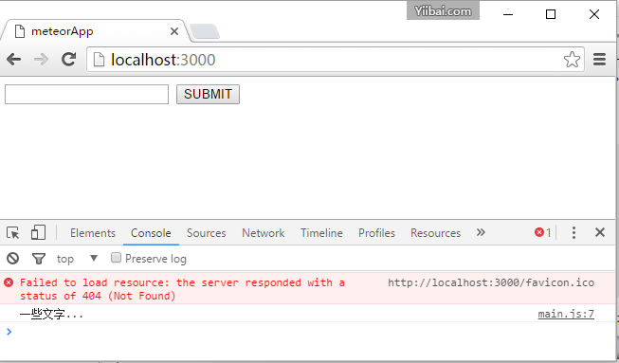Open a new tab next to meteorApp
This screenshot has width=619, height=363.
[x=205, y=31]
